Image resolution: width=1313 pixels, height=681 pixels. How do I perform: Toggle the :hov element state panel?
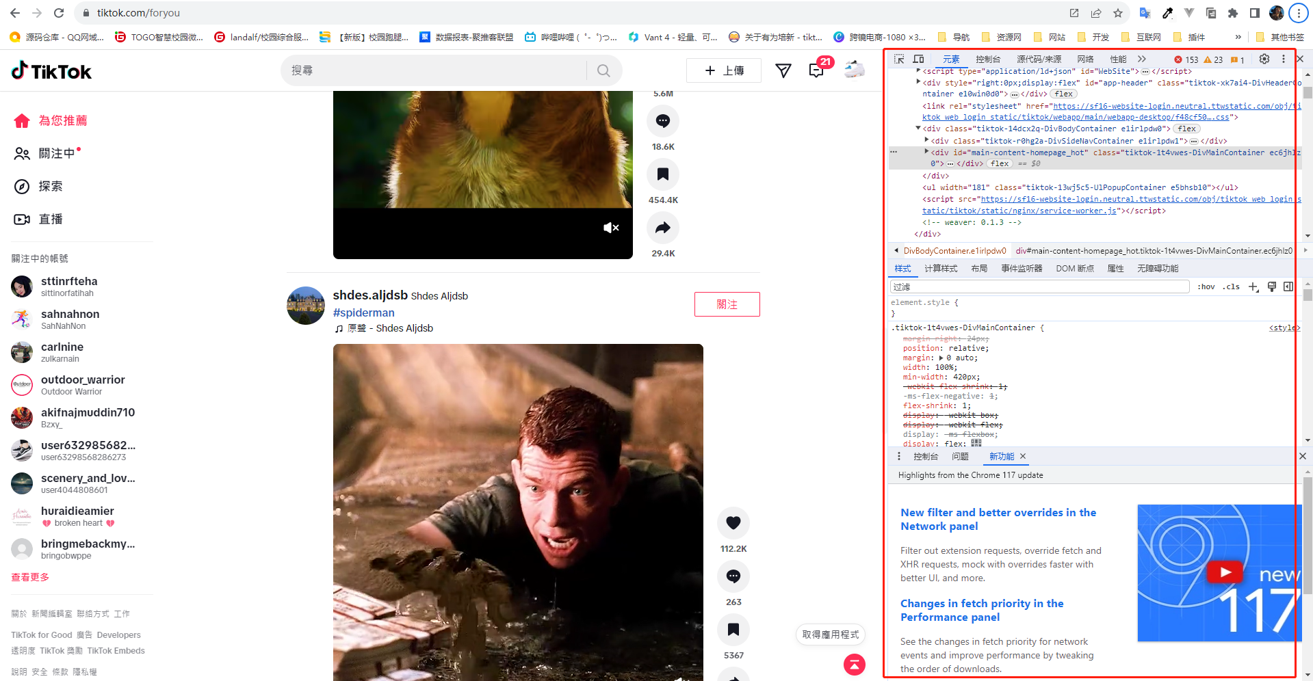tap(1206, 286)
